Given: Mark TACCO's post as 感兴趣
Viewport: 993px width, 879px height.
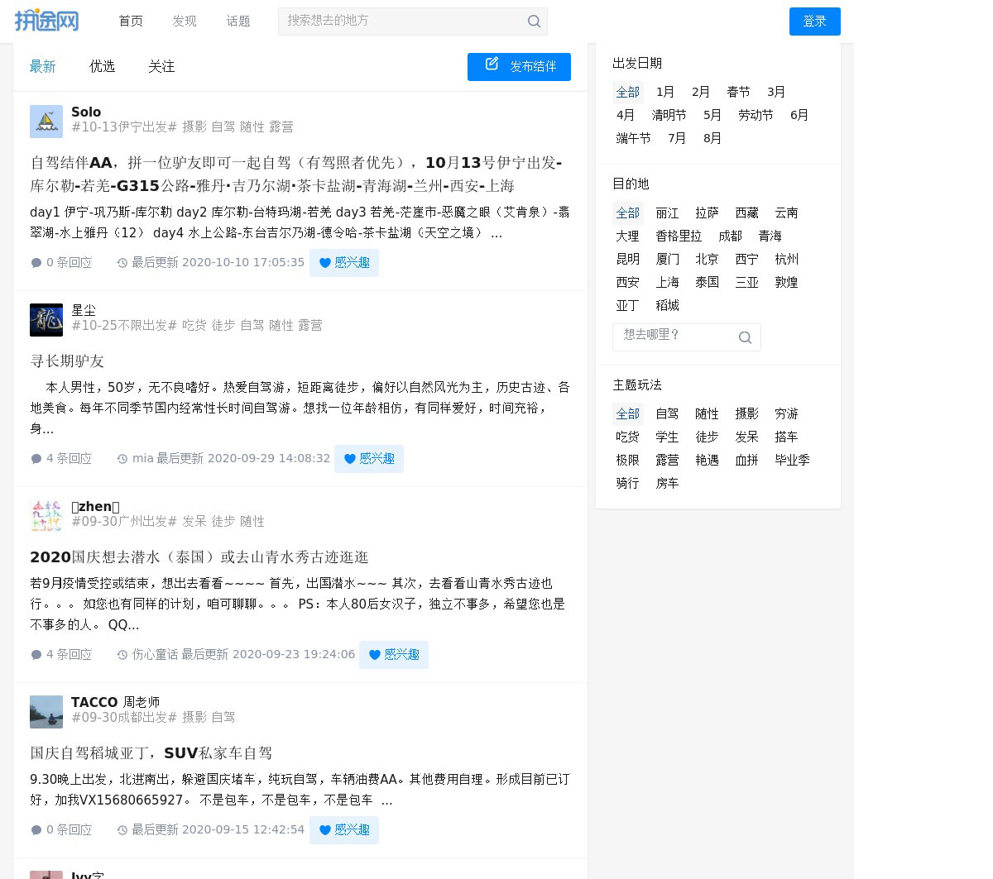Looking at the screenshot, I should pyautogui.click(x=344, y=830).
